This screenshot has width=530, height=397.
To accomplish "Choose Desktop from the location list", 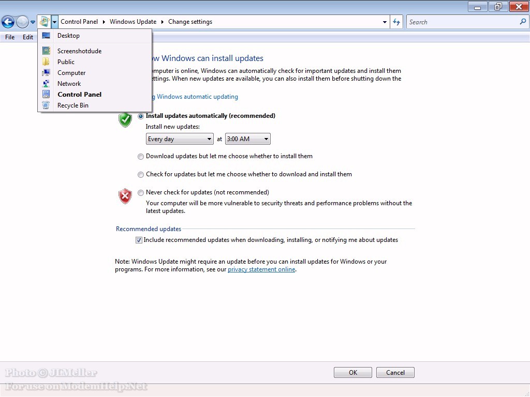I will coord(95,36).
